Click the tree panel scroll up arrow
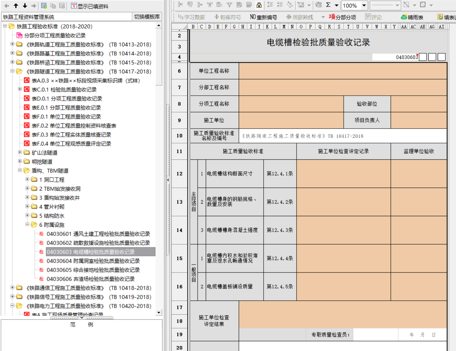This screenshot has width=456, height=351. [x=159, y=25]
